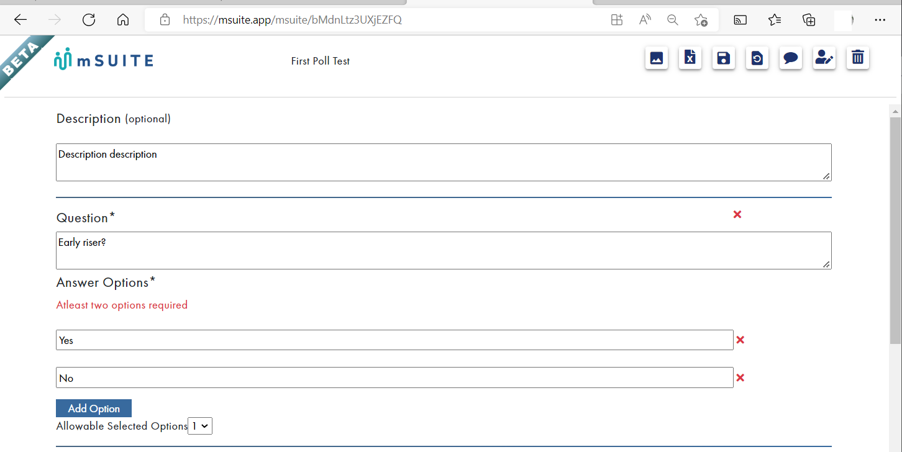Open the image upload tool
This screenshot has width=902, height=452.
click(x=657, y=58)
